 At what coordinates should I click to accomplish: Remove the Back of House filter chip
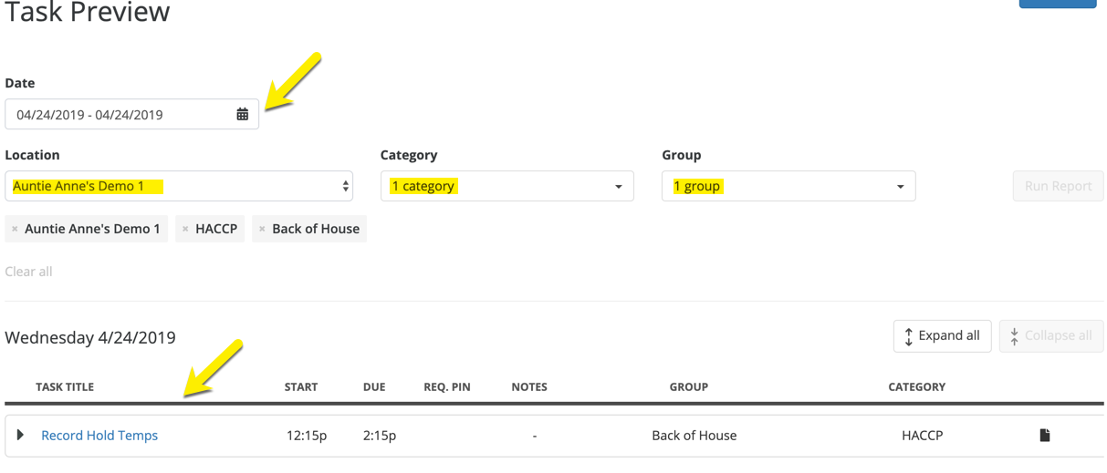click(x=262, y=229)
